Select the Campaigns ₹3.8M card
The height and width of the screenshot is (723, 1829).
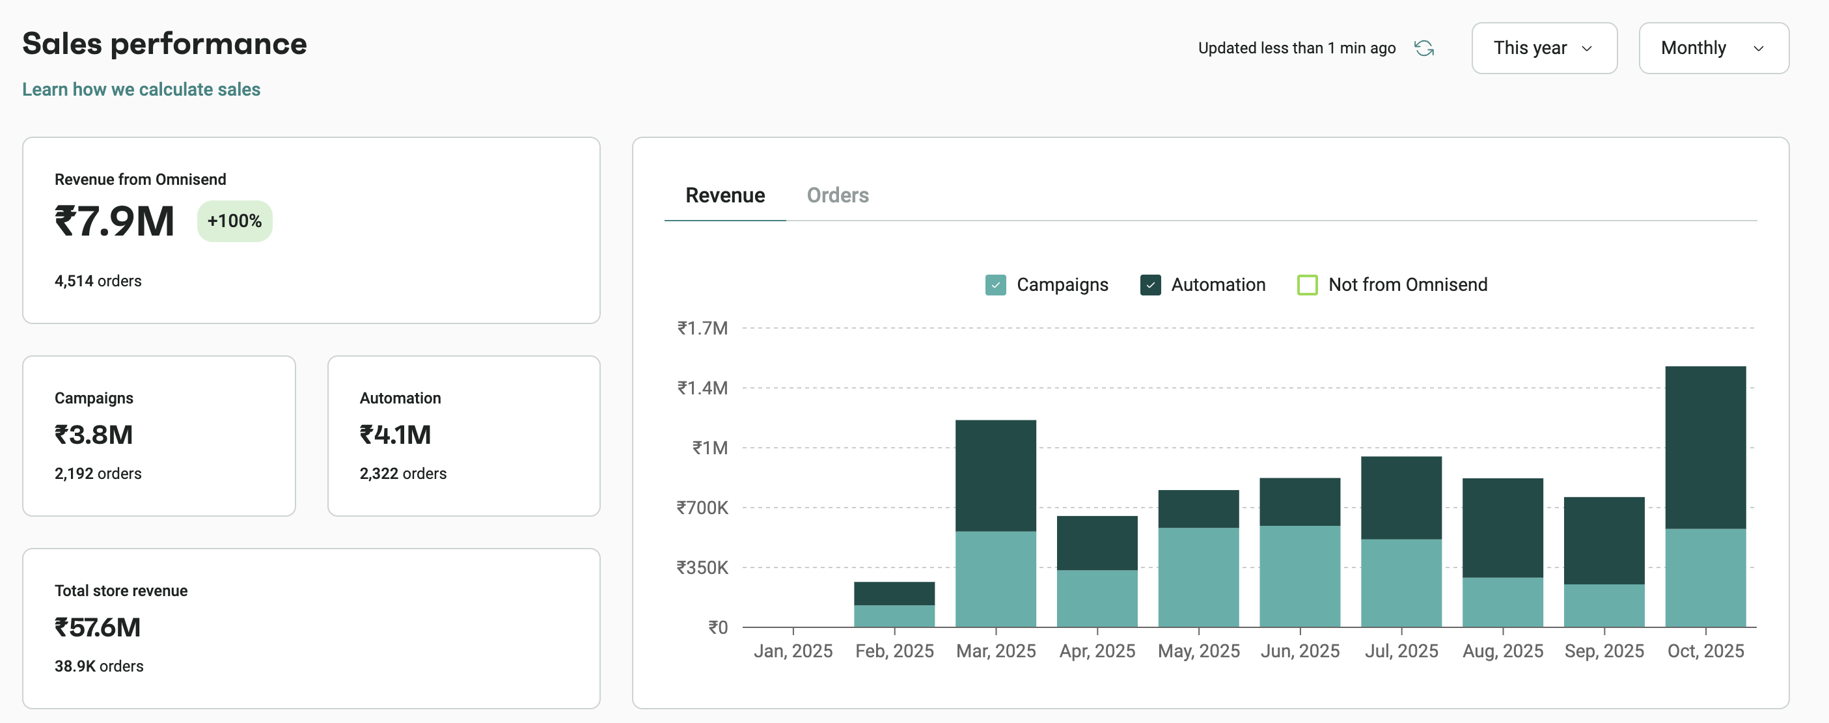[x=159, y=436]
